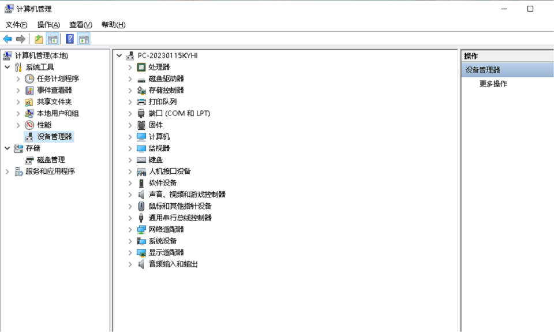Select the 系统工具 label in left tree
Viewport: 554px width, 332px height.
(x=40, y=67)
